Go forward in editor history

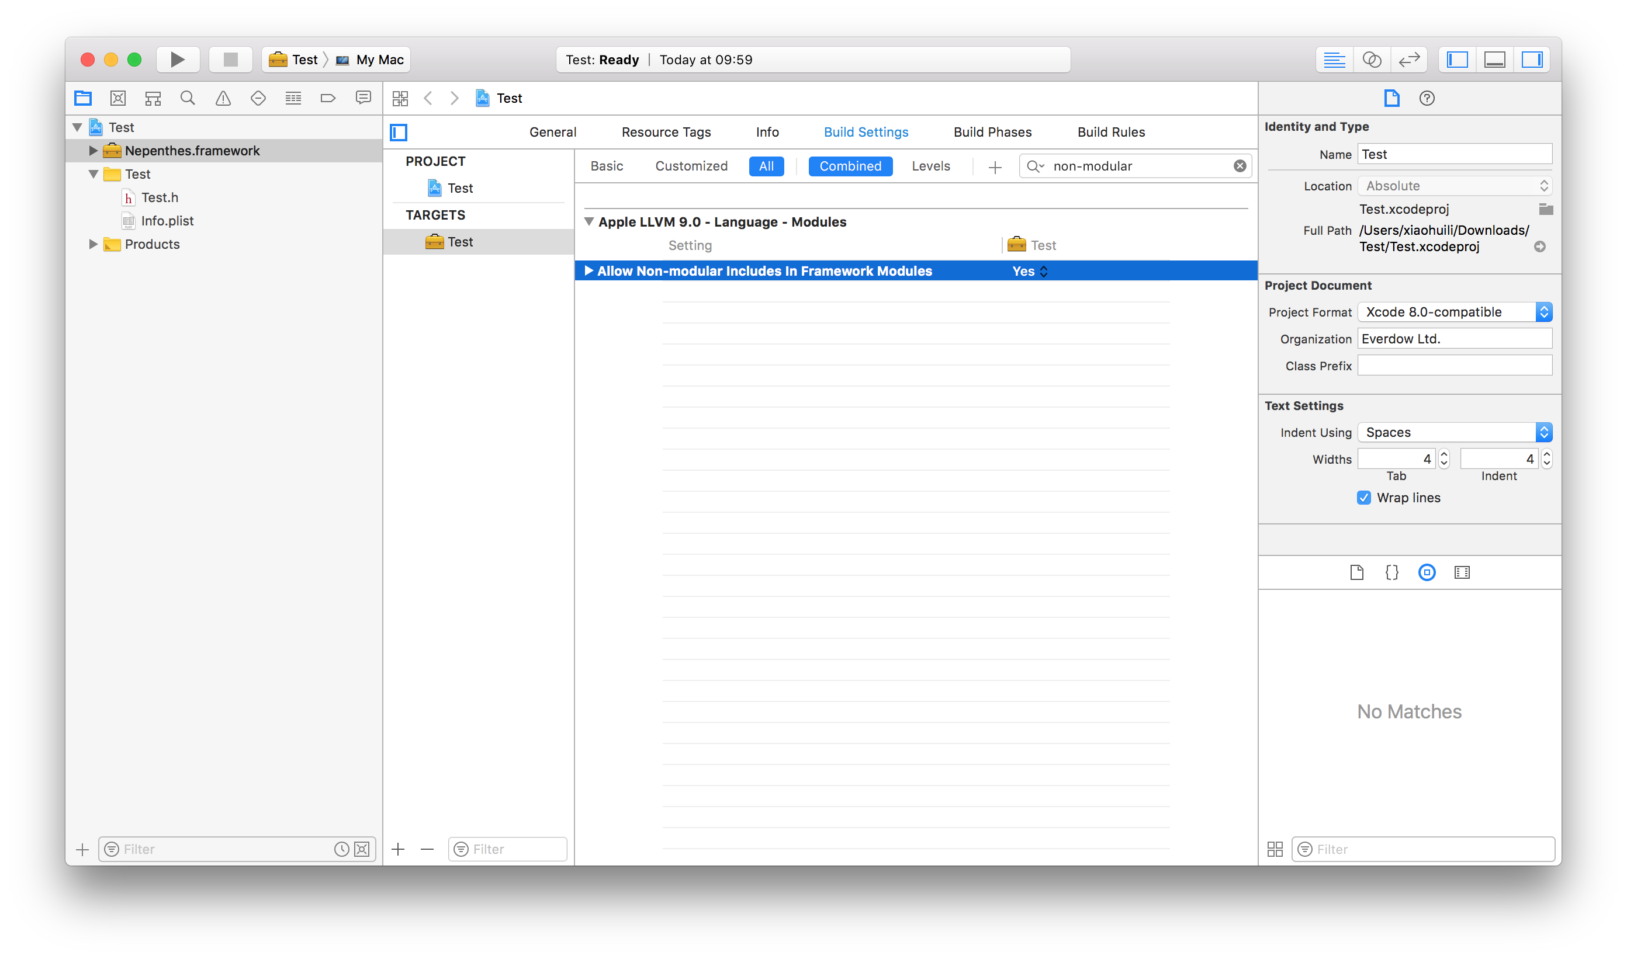455,98
